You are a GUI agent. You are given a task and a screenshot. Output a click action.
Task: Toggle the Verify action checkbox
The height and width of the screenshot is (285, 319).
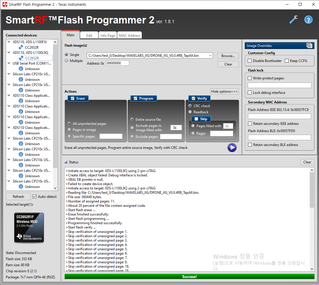click(193, 98)
